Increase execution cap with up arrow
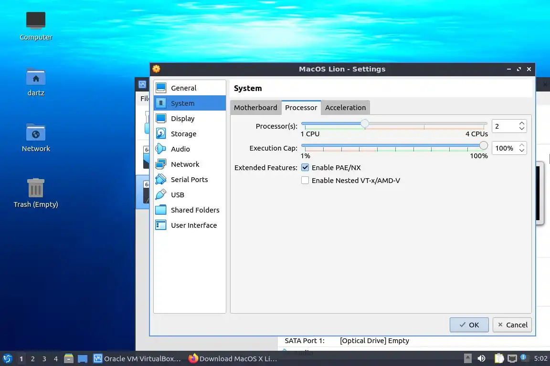This screenshot has width=550, height=366. click(x=522, y=145)
